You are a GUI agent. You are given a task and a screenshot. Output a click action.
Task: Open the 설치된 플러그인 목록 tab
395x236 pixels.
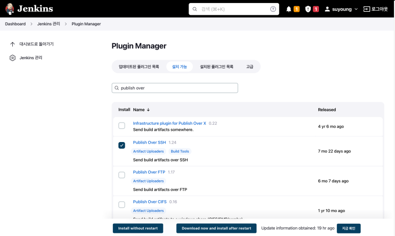pyautogui.click(x=216, y=67)
